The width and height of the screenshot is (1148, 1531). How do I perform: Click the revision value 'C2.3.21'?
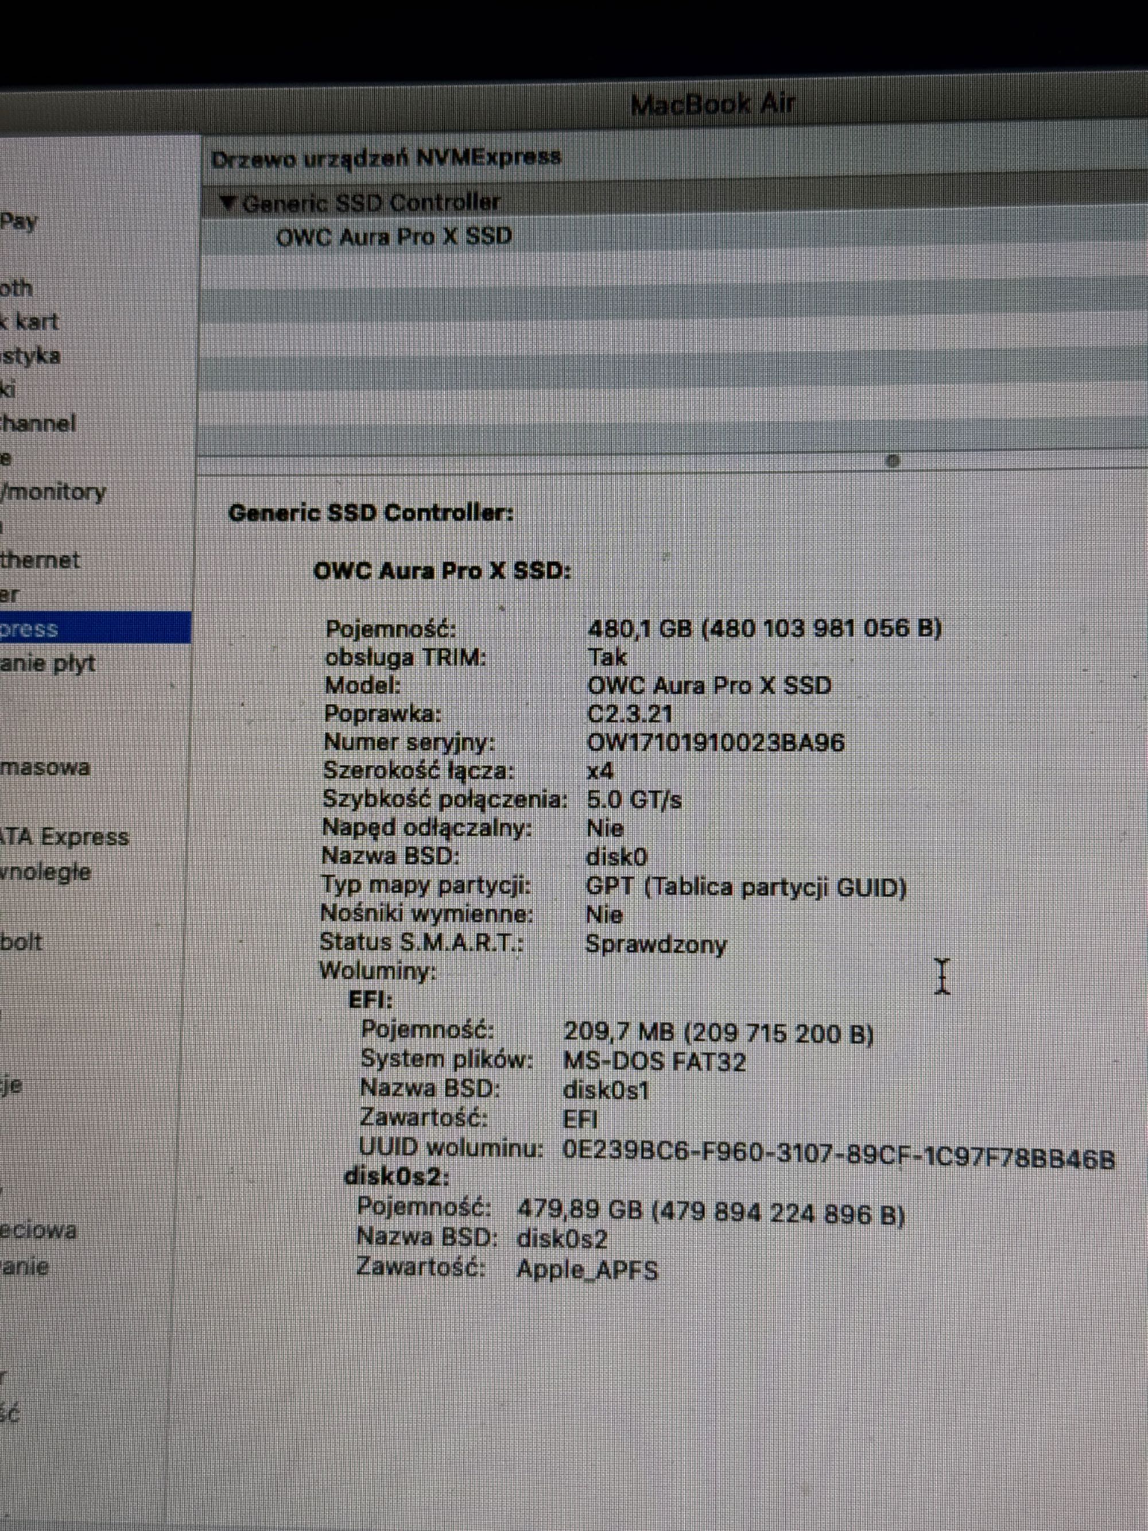point(630,714)
